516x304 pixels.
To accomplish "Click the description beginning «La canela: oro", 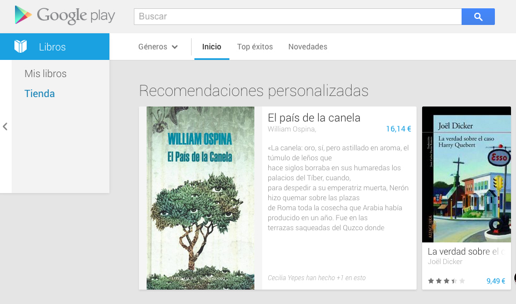I will [x=338, y=188].
